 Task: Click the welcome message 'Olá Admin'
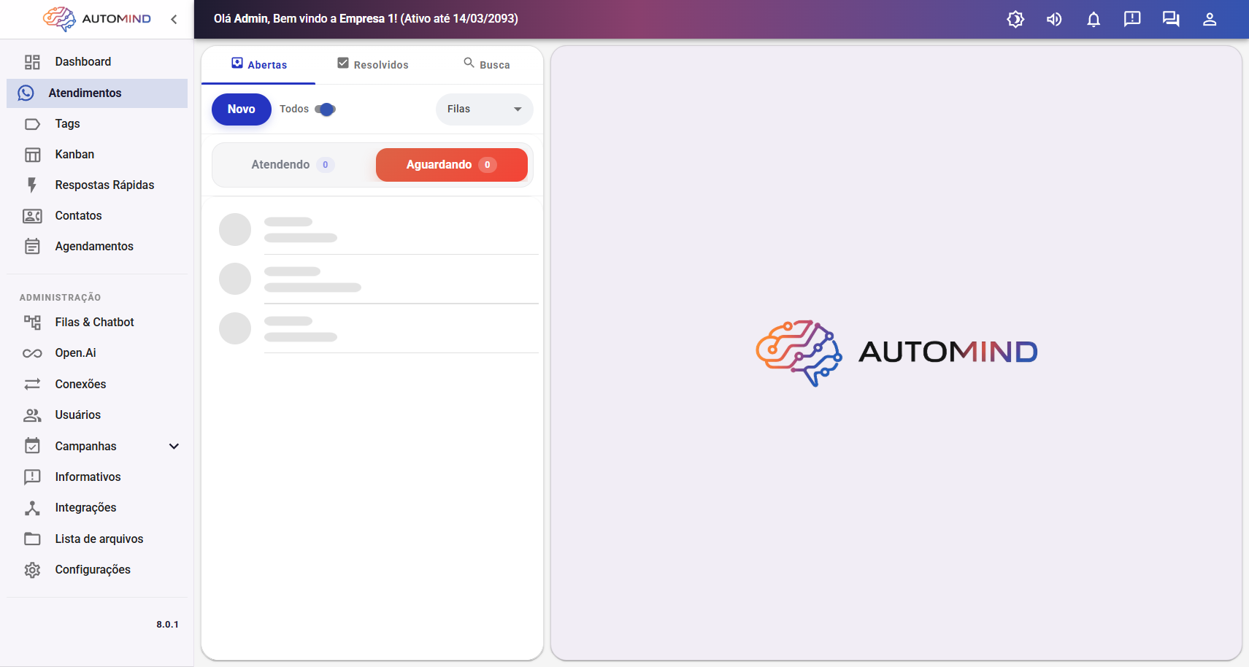pyautogui.click(x=366, y=19)
